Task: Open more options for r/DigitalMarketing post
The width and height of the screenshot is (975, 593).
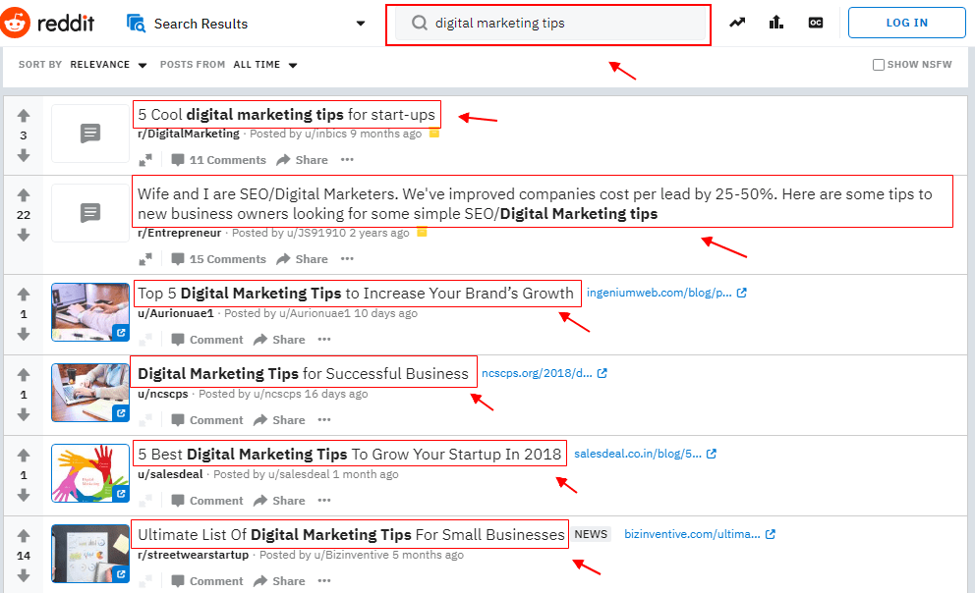Action: 347,160
